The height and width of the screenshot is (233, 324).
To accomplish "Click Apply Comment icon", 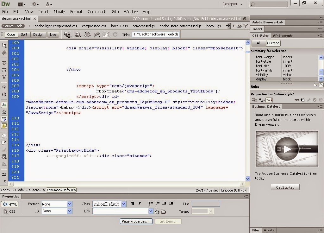I will pyautogui.click(x=4, y=136).
